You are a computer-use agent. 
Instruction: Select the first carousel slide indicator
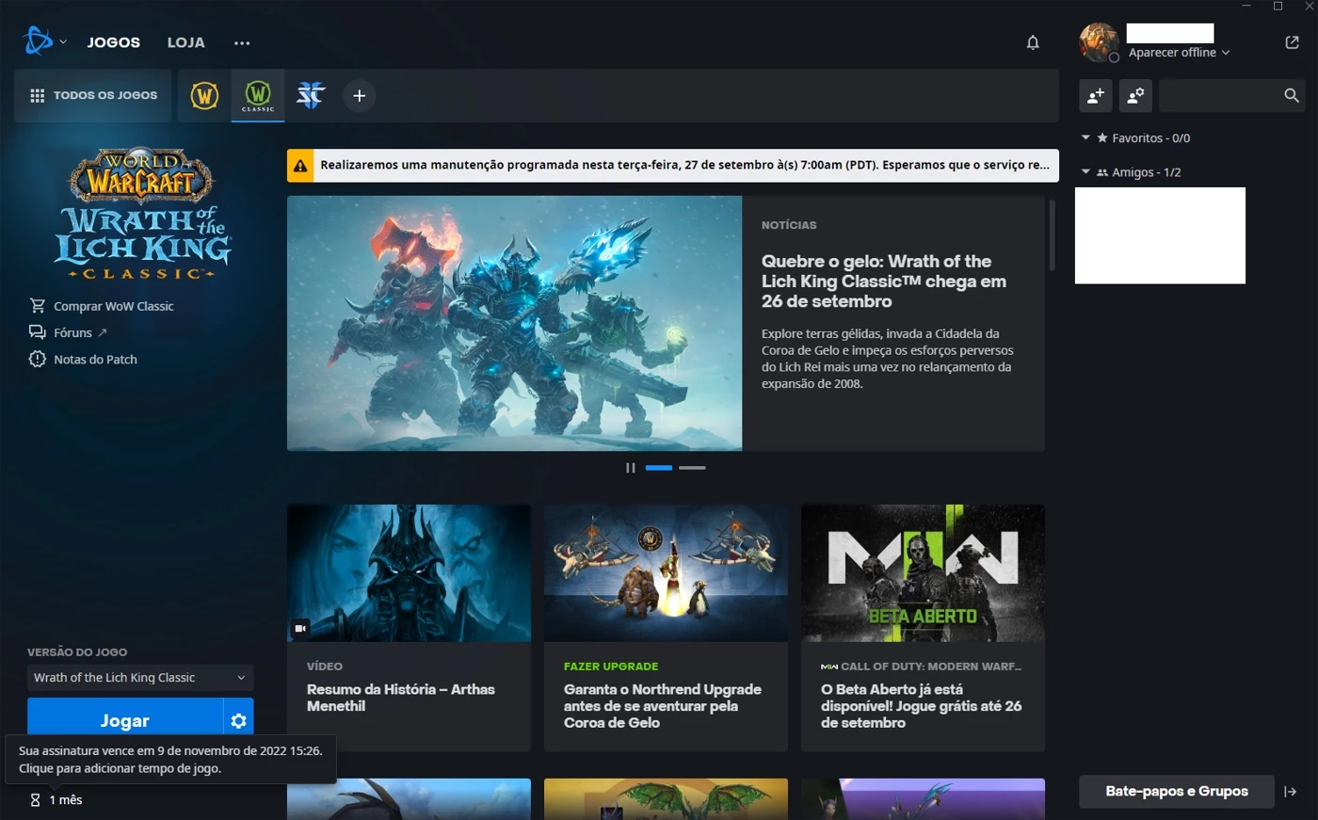pyautogui.click(x=659, y=468)
